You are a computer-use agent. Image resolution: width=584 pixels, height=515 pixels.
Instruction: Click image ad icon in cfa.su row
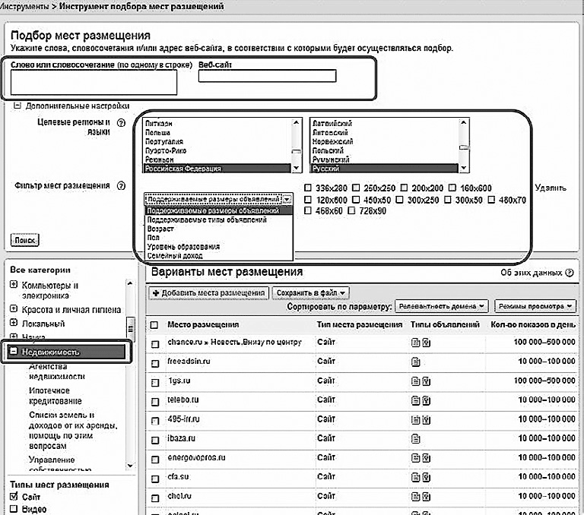(x=427, y=478)
